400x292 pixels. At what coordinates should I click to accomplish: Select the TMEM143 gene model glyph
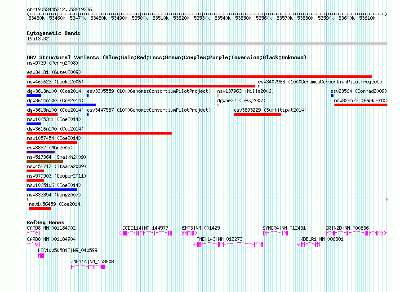pos(228,244)
